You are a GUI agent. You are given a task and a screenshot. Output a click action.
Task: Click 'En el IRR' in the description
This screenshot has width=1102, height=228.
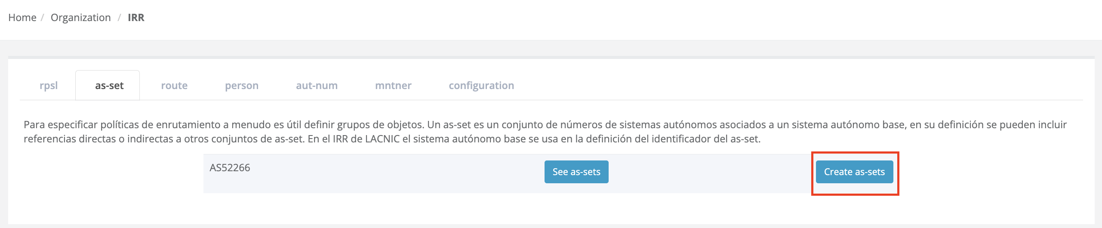tap(327, 139)
